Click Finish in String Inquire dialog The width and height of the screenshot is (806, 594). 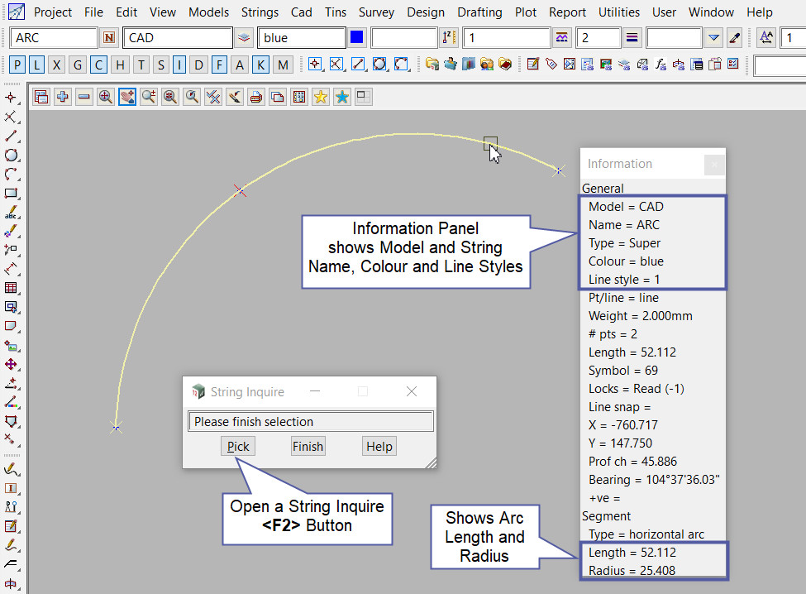(x=308, y=446)
